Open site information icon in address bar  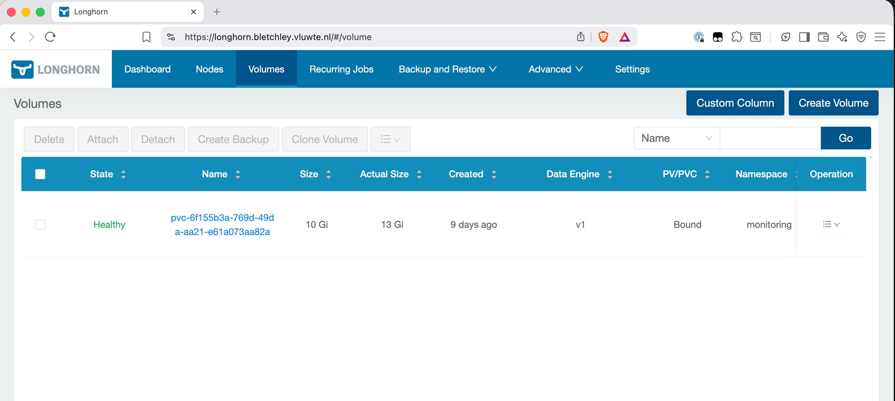point(171,37)
